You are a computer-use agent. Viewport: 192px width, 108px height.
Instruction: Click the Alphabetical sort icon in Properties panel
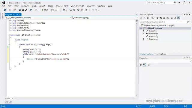145,65
